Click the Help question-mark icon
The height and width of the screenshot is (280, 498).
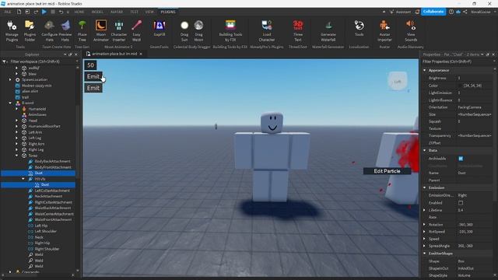tap(451, 12)
